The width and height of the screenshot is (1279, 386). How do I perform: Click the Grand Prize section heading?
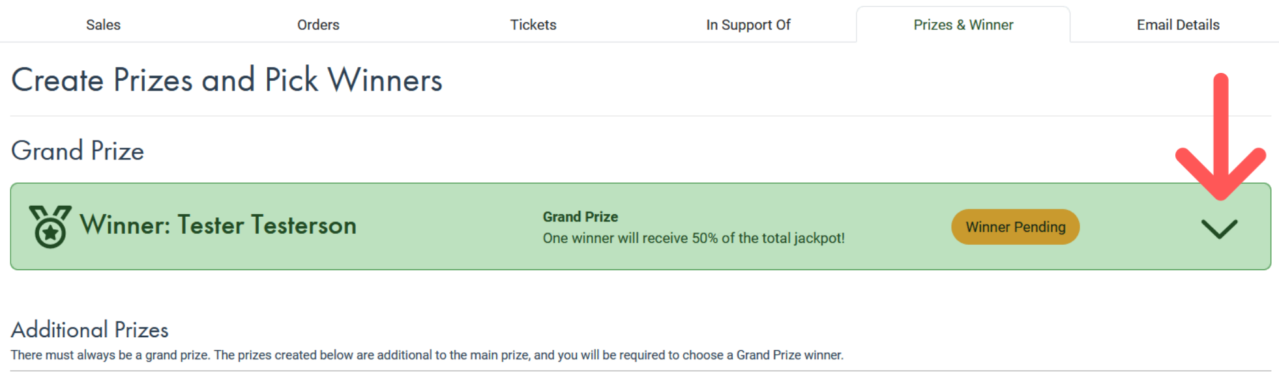(78, 151)
